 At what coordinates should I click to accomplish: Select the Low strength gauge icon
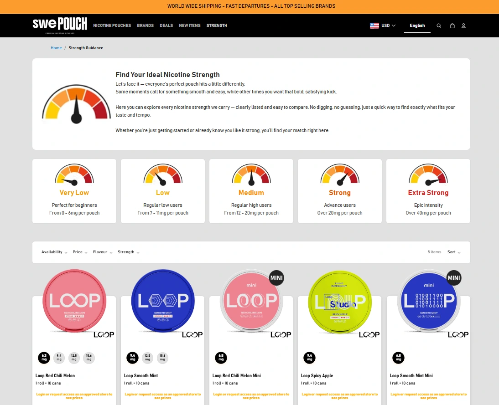click(x=163, y=174)
